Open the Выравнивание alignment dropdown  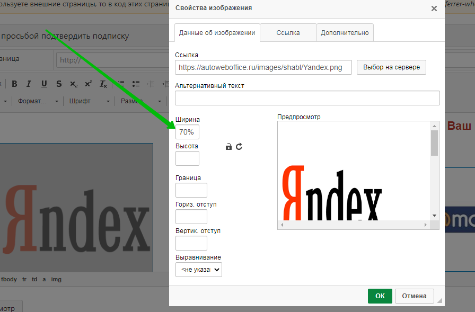199,270
